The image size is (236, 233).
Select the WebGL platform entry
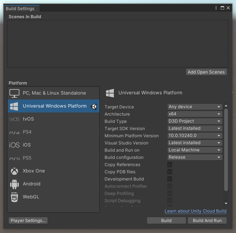(x=53, y=197)
